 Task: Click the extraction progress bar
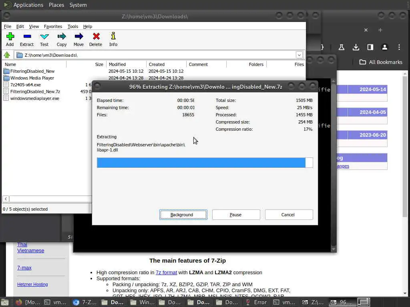(x=205, y=163)
